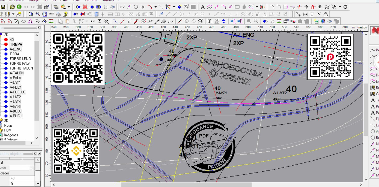The width and height of the screenshot is (379, 187).
Task: Click the printer icon
Action: click(58, 14)
